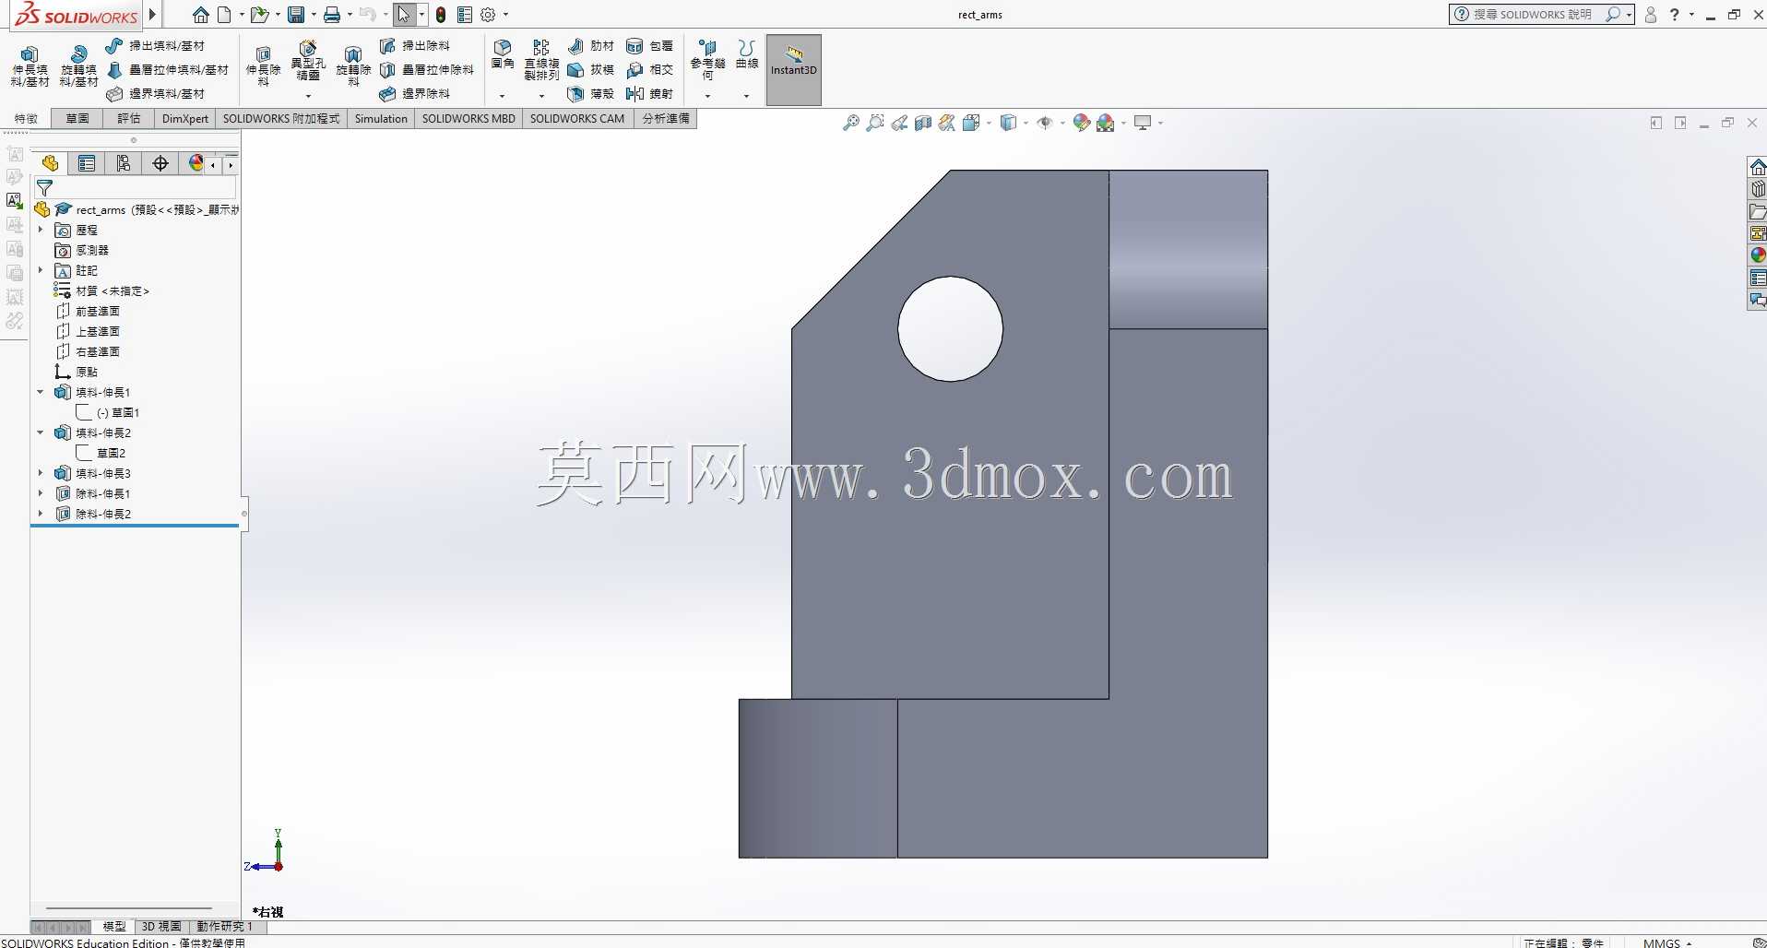
Task: Select 材質 <未指定> in tree
Action: click(x=102, y=290)
